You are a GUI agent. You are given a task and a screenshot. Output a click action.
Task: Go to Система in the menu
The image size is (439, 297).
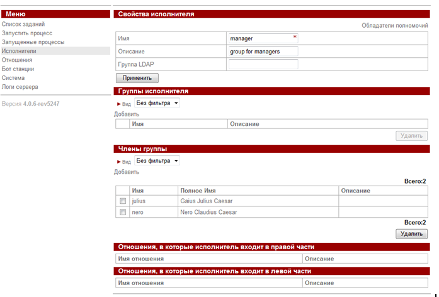13,78
